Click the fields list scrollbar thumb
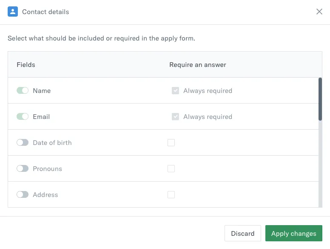Viewport: 330px width, 249px height. coord(320,99)
